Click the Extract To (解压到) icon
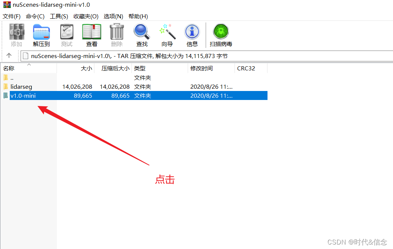The image size is (393, 249). click(x=41, y=32)
